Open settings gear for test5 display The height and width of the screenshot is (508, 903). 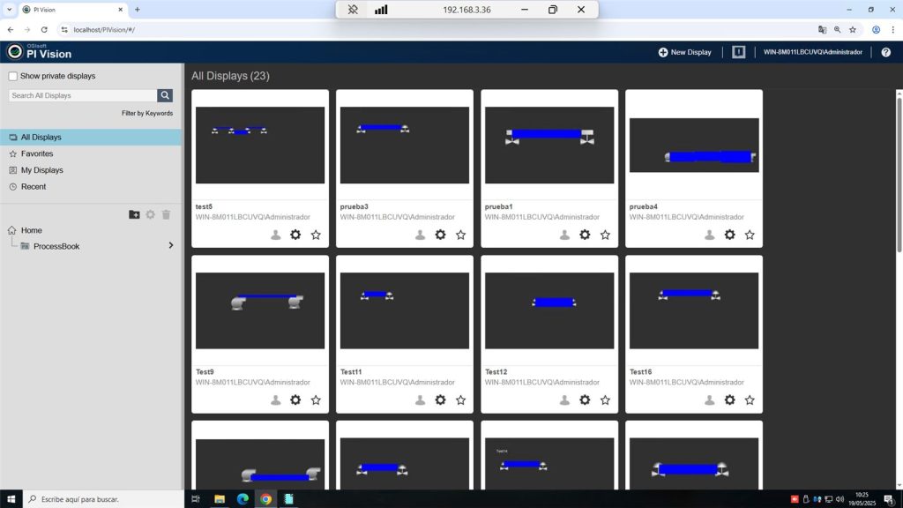[x=295, y=235]
